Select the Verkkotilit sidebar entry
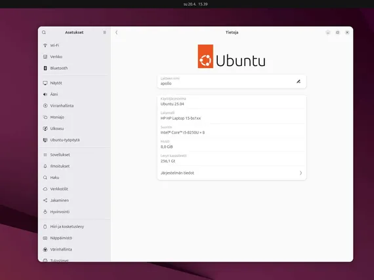This screenshot has width=374, height=280. point(74,189)
